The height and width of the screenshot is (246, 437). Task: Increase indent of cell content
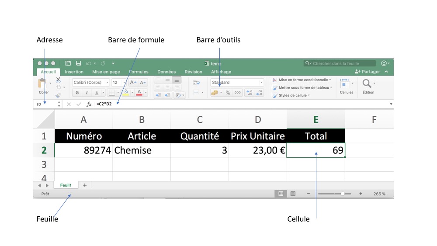[x=167, y=95]
